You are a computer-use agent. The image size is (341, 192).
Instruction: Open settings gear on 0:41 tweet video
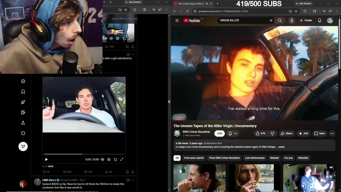[117, 38]
